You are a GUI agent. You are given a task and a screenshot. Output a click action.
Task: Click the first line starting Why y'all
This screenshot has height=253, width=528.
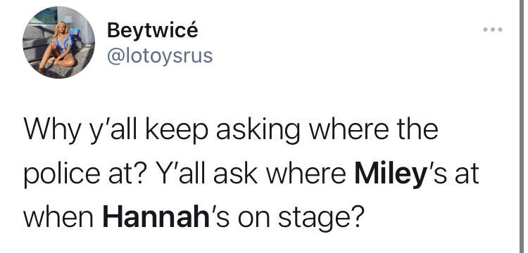tap(231, 130)
